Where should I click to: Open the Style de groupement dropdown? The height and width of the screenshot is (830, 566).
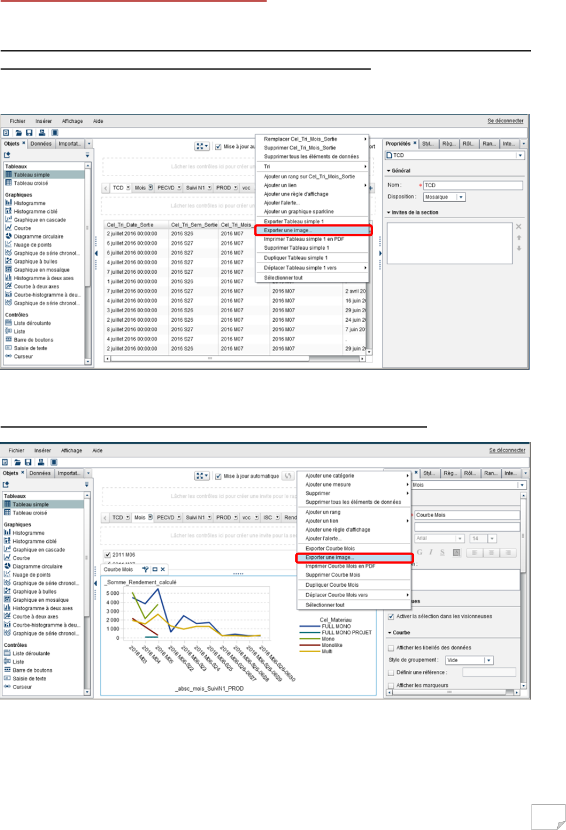470,660
